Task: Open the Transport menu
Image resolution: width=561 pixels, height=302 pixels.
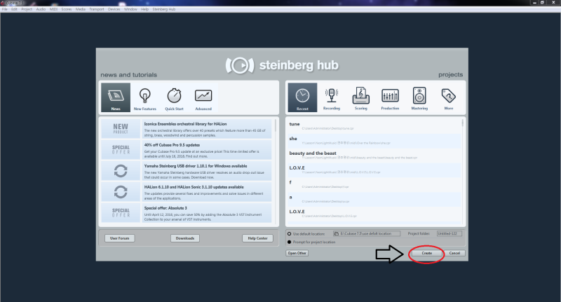Action: click(97, 9)
